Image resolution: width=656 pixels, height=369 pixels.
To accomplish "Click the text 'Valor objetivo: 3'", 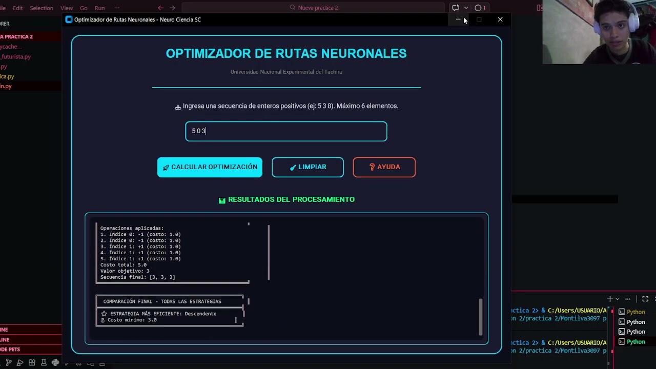I will coord(125,271).
